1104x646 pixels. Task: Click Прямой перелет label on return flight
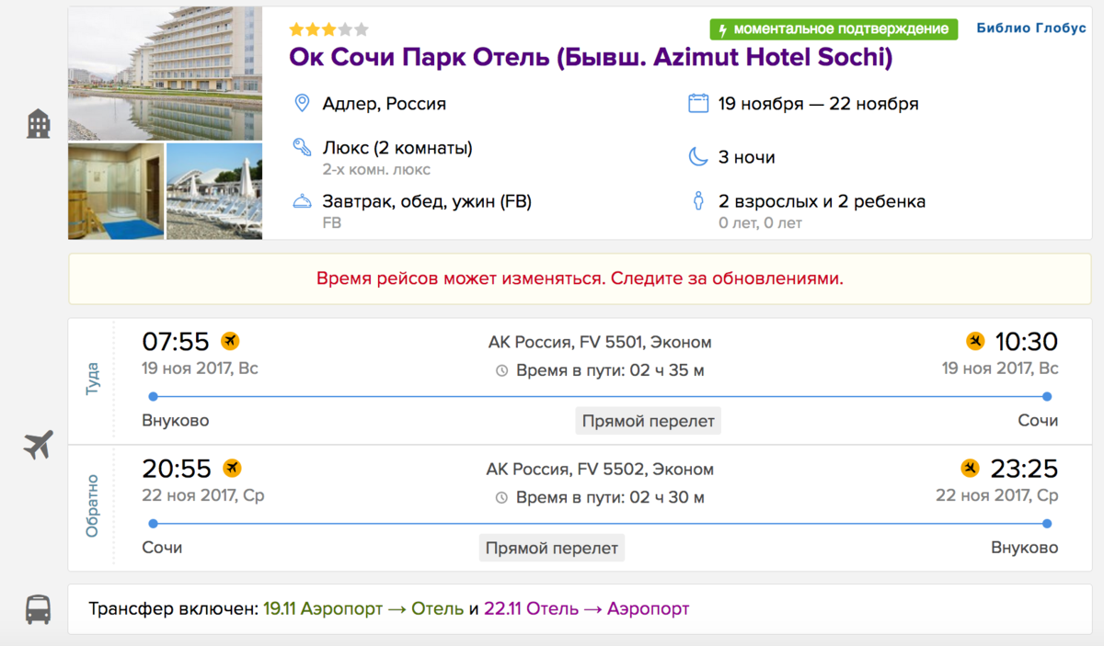click(x=552, y=548)
